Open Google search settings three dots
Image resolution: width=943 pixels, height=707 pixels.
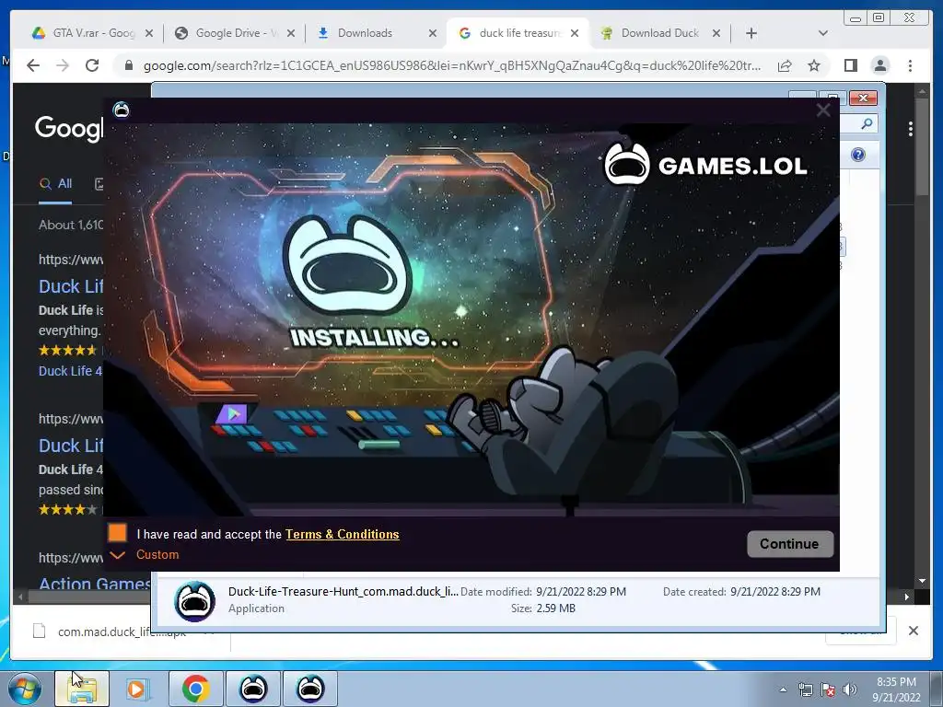click(911, 129)
